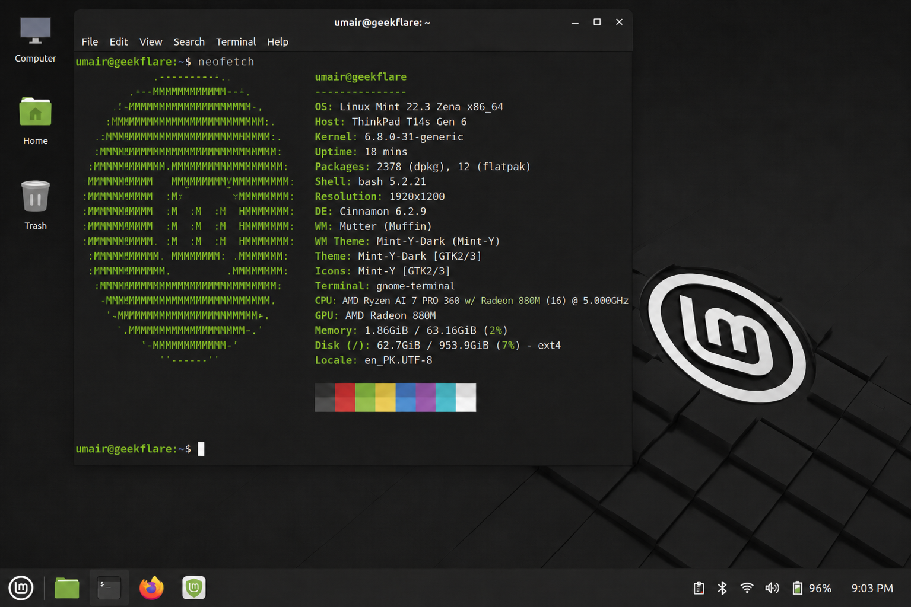This screenshot has height=607, width=911.
Task: Click the WM Theme line Mint-Y-Dark (Mint-Y)
Action: tap(407, 241)
